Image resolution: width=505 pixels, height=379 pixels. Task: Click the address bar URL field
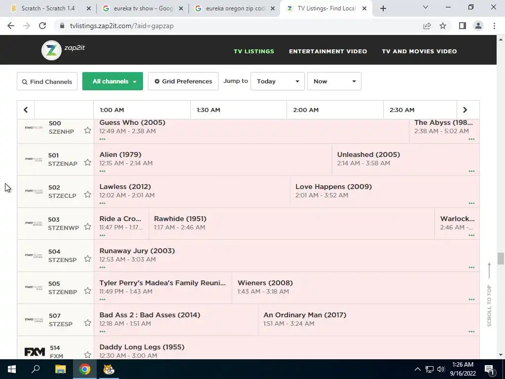[x=238, y=26]
